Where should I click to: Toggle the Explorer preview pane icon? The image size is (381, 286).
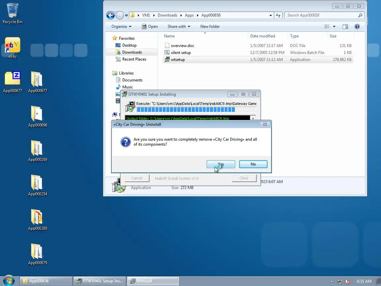tap(345, 26)
